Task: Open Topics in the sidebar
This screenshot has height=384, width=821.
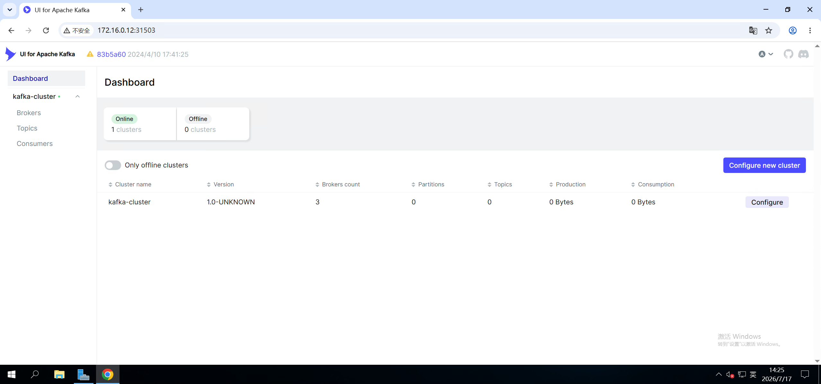Action: pos(27,128)
